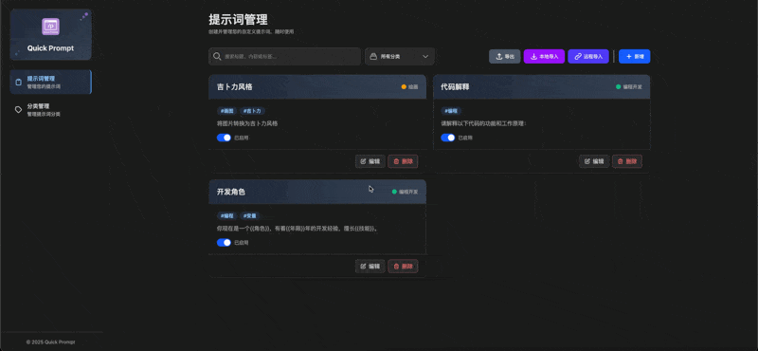
Task: Click the 本地导入 local import button
Action: coord(544,56)
